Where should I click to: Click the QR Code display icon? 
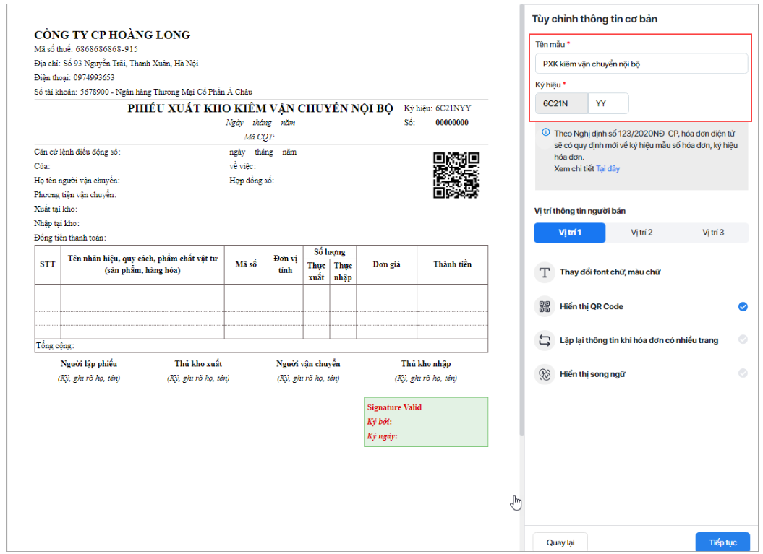[x=543, y=306]
